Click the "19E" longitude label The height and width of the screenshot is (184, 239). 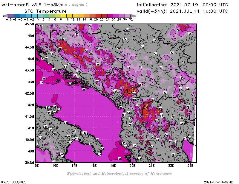113,166
